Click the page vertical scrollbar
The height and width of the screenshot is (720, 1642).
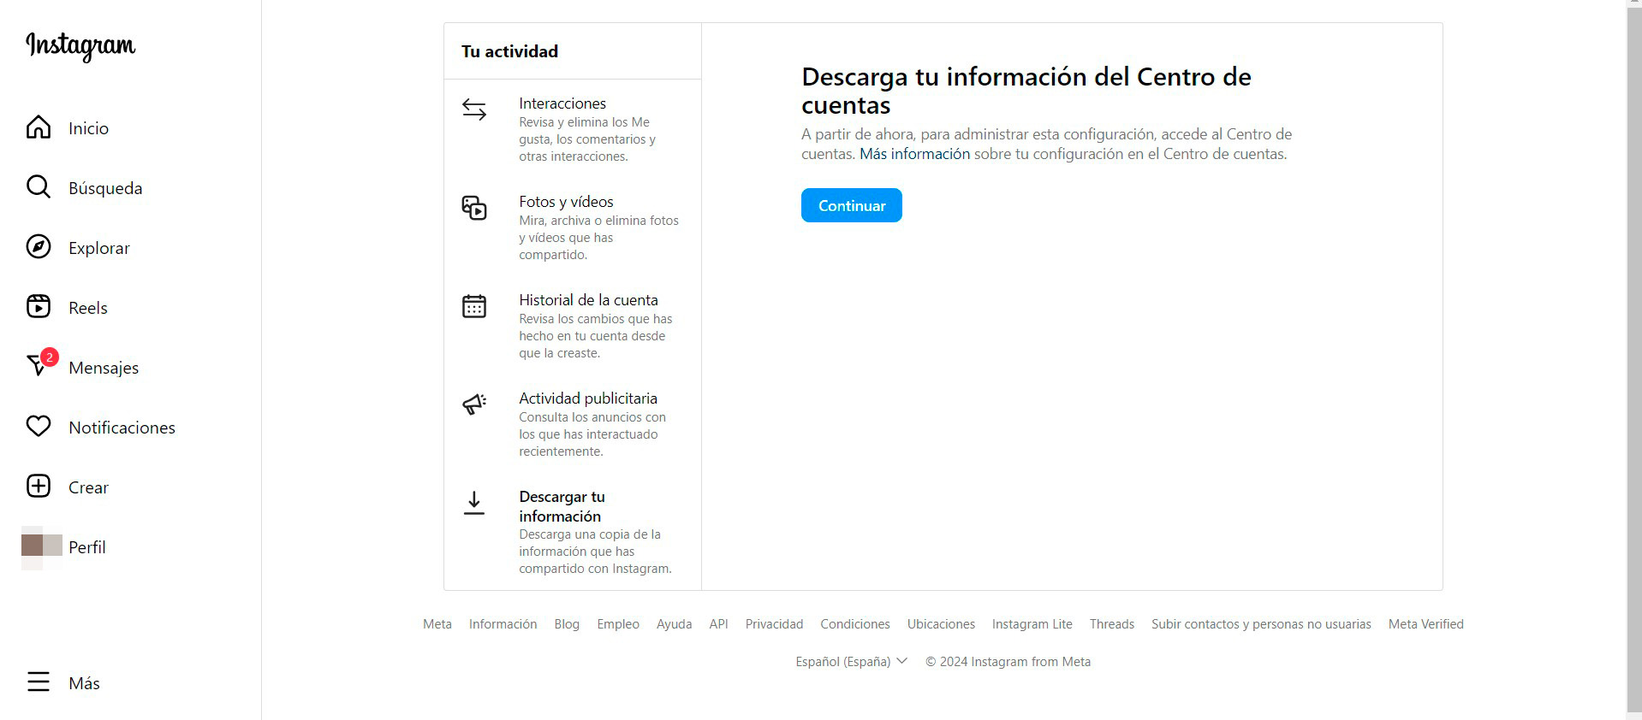tap(1634, 360)
